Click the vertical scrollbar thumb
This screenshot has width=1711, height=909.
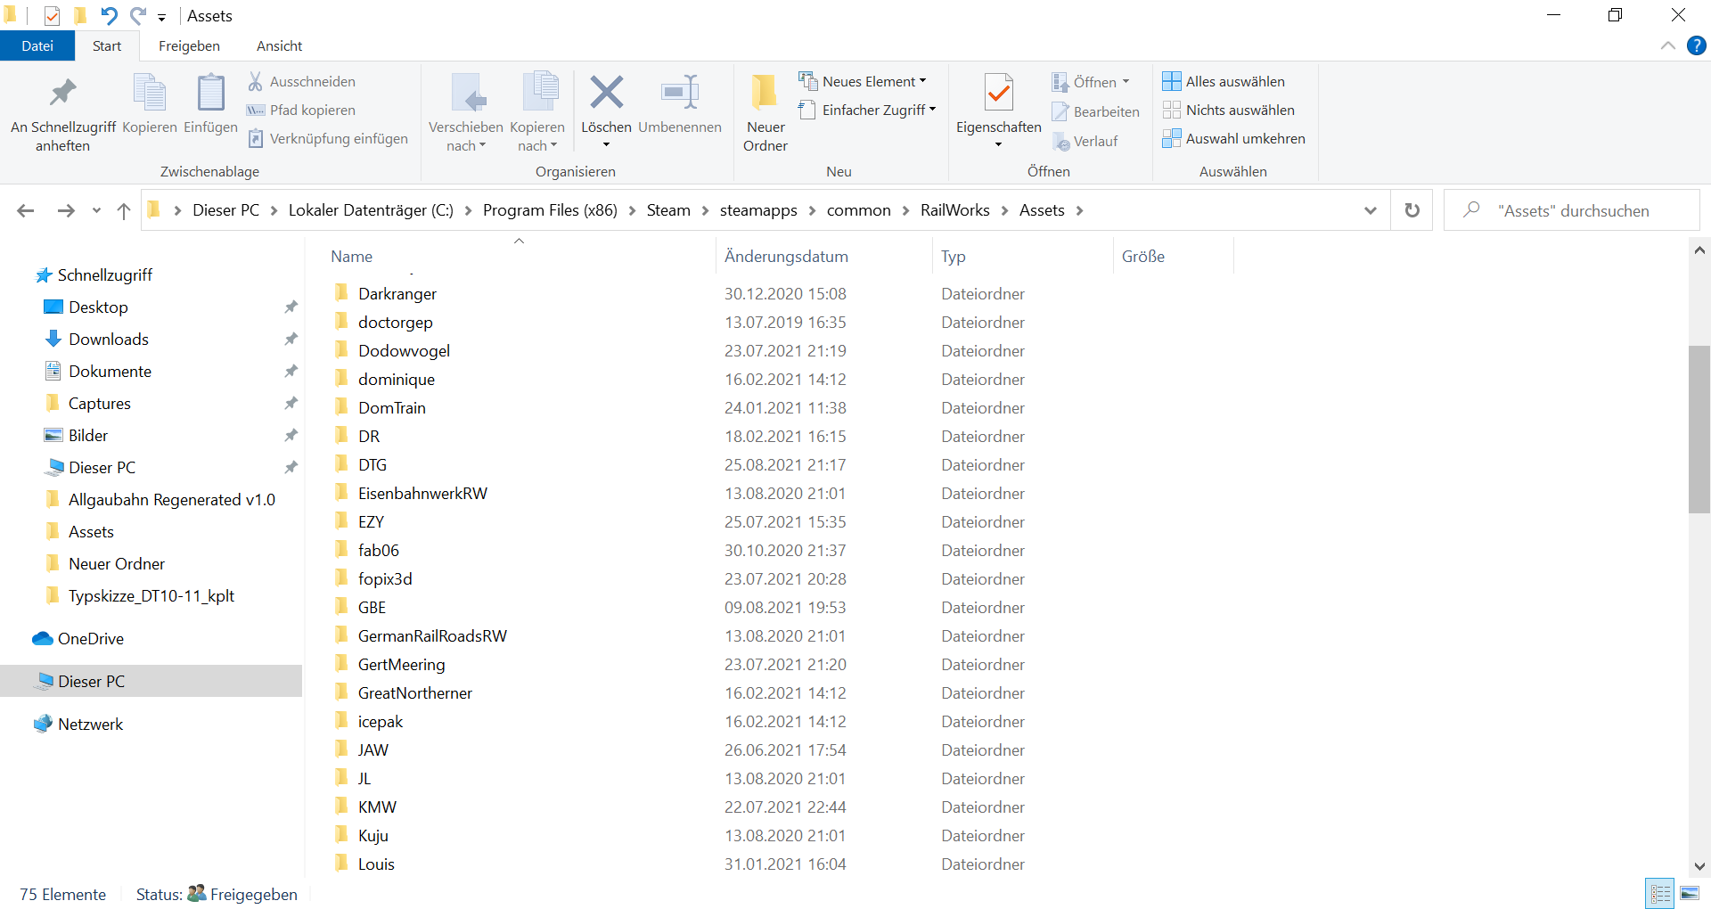click(1699, 430)
